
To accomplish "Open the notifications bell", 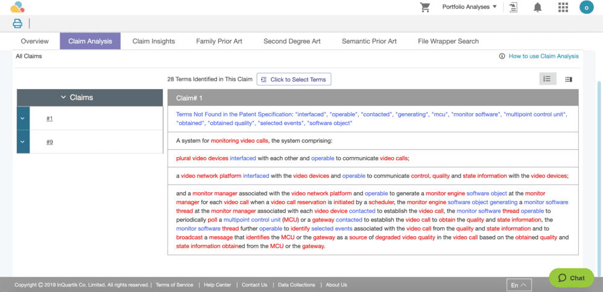I will (x=538, y=7).
